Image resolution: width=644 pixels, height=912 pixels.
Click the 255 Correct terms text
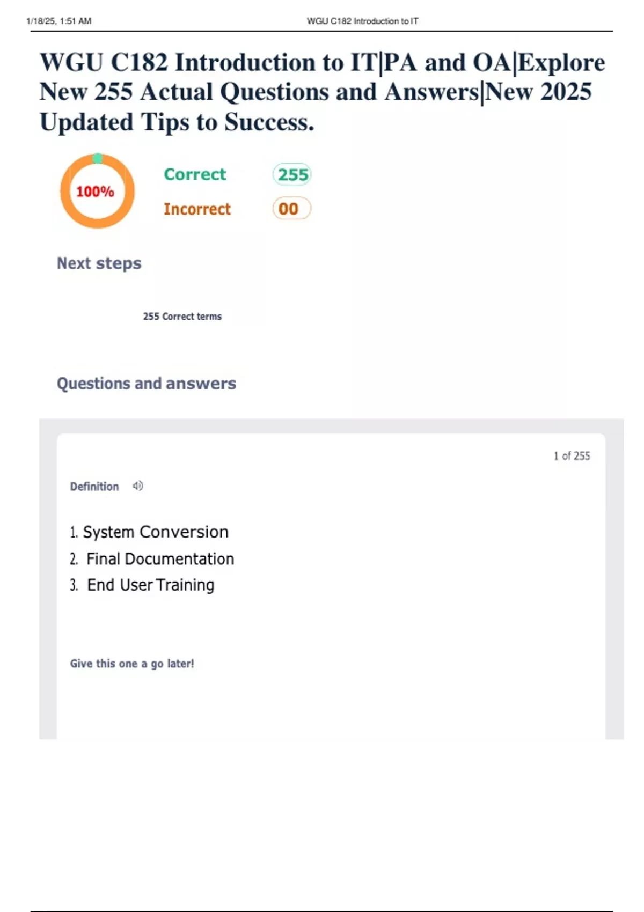[182, 317]
